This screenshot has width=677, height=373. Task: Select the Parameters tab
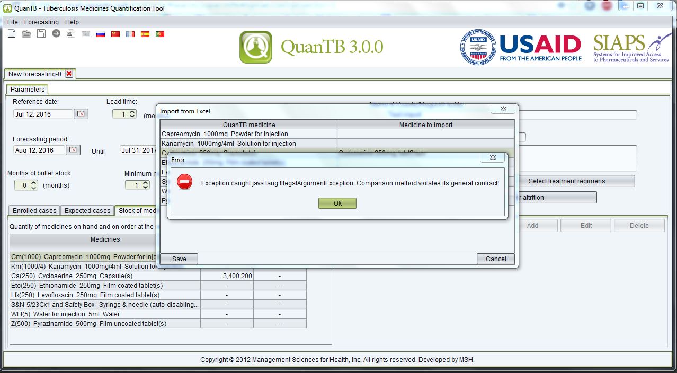(28, 90)
